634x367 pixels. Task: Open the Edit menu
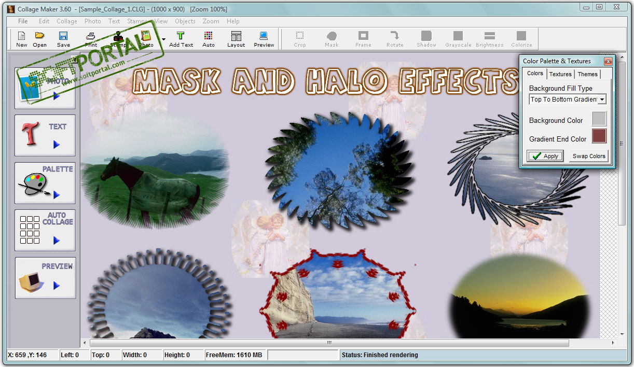[x=44, y=21]
